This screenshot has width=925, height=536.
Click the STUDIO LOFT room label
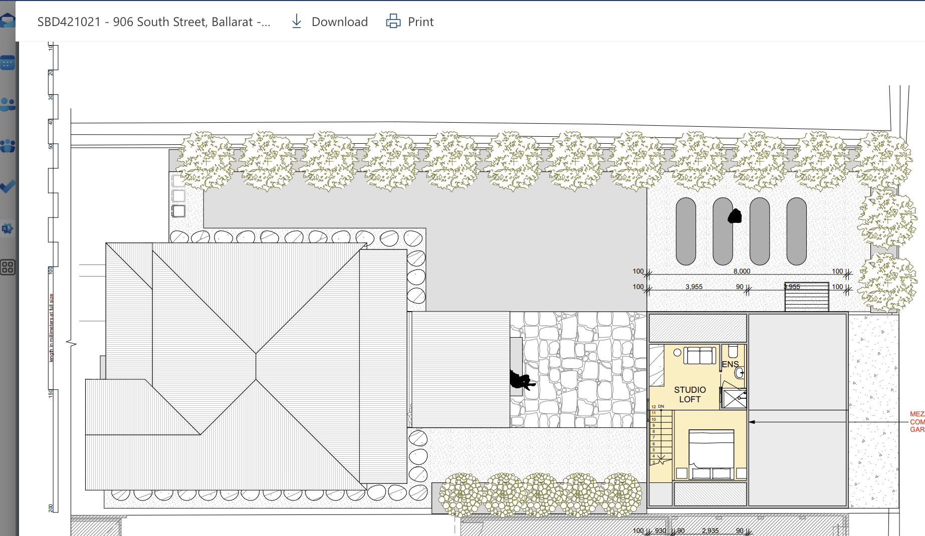click(690, 394)
